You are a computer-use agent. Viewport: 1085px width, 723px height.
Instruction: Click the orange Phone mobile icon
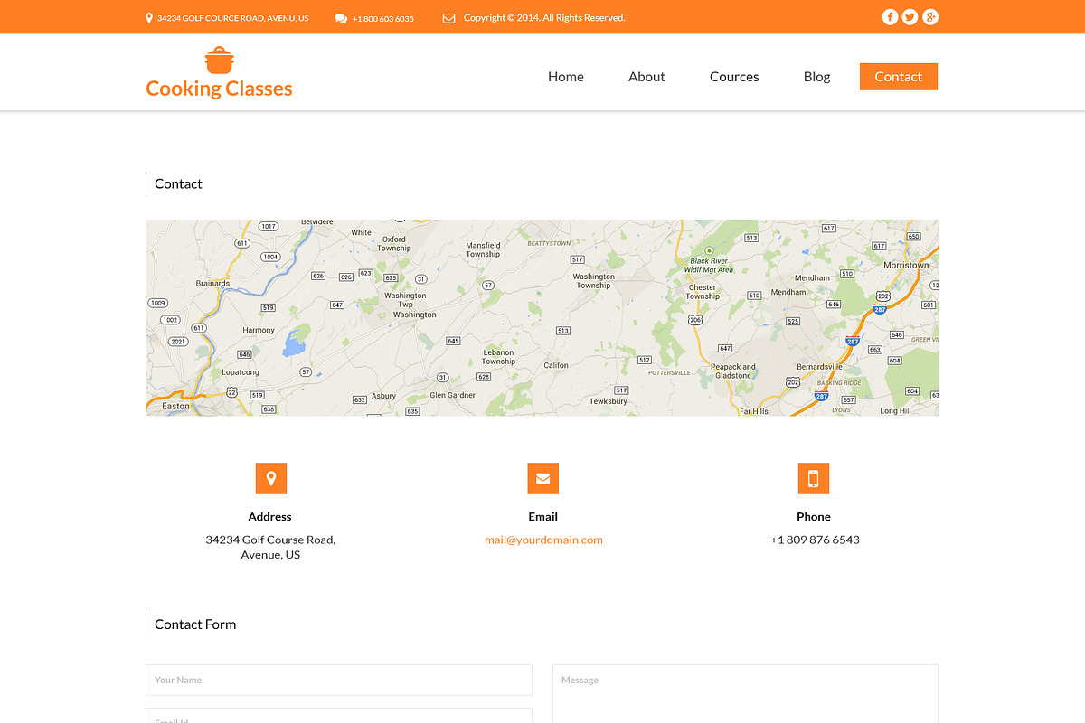coord(814,479)
